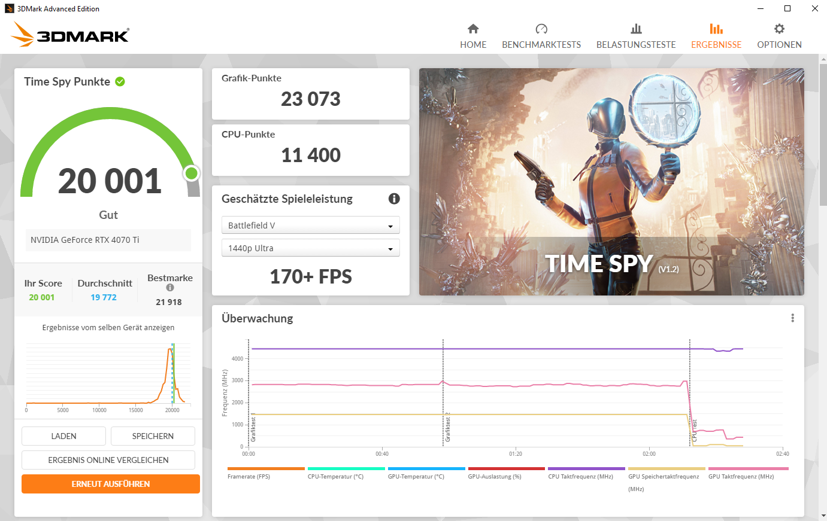Click the 3DMark logo

point(69,34)
